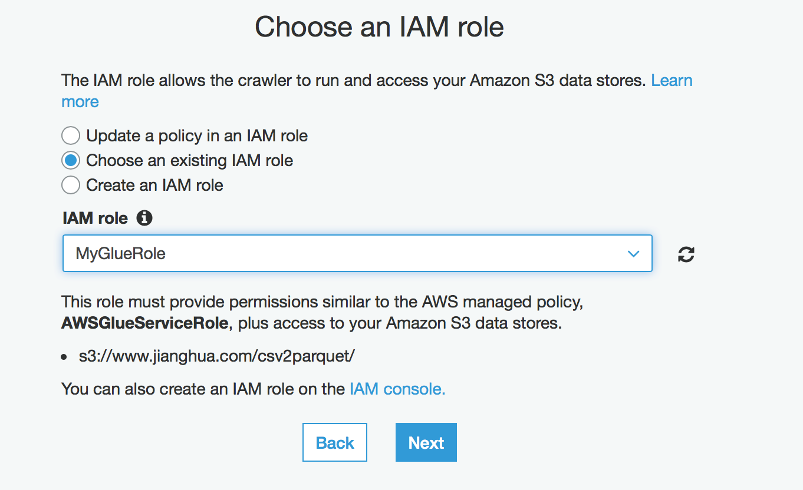Click the 'Choose an IAM role' heading
This screenshot has width=803, height=490.
coord(379,27)
